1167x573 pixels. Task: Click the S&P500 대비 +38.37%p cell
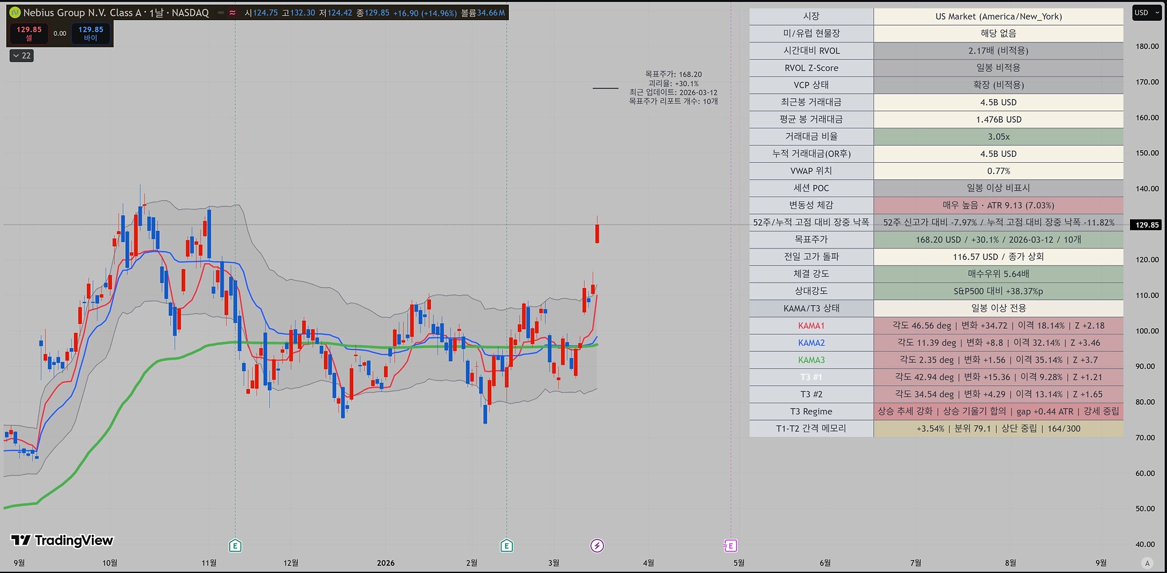click(998, 291)
